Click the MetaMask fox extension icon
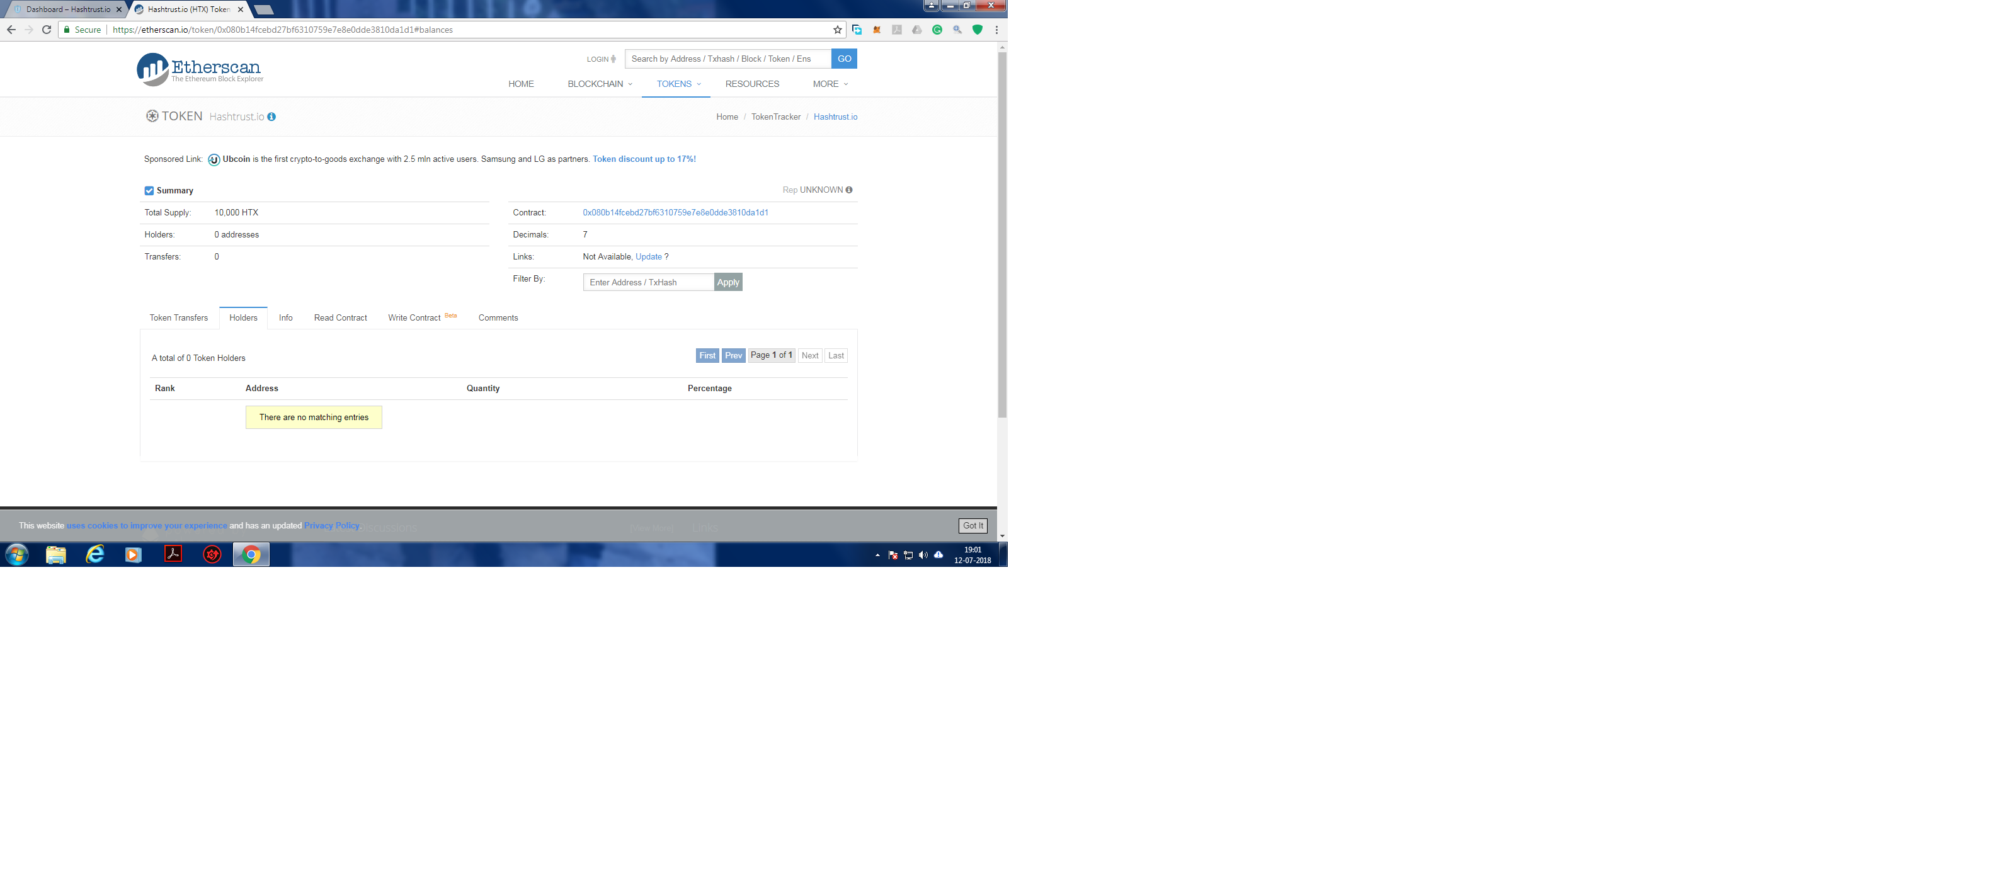Screen dimensions: 2008x873 877,30
